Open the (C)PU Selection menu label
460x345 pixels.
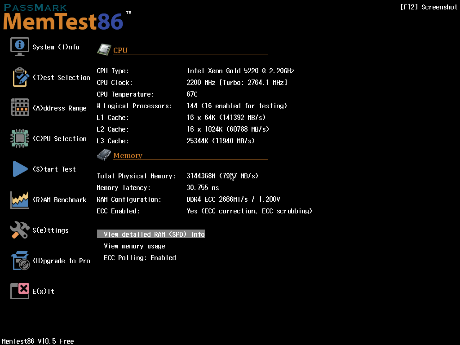pos(60,139)
